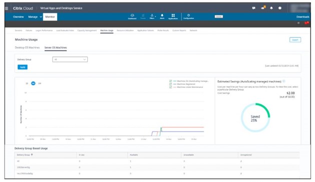Image resolution: width=315 pixels, height=182 pixels.
Task: Open the hamburger menu beside Citrix Cloud
Action: click(7, 8)
